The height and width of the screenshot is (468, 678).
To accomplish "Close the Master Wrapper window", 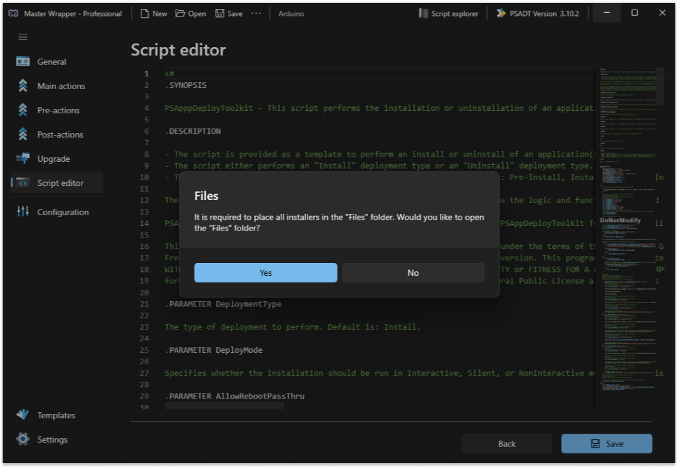I will pyautogui.click(x=662, y=13).
